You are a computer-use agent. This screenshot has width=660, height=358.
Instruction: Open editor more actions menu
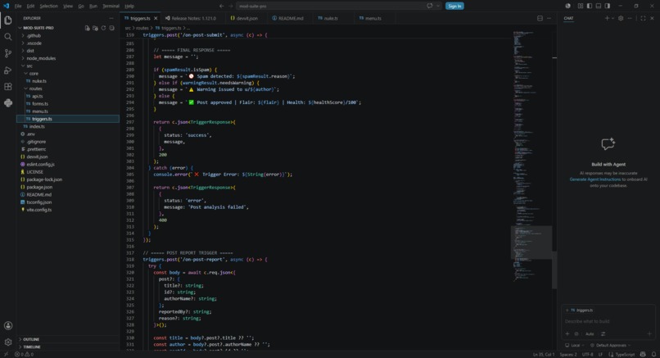click(549, 18)
